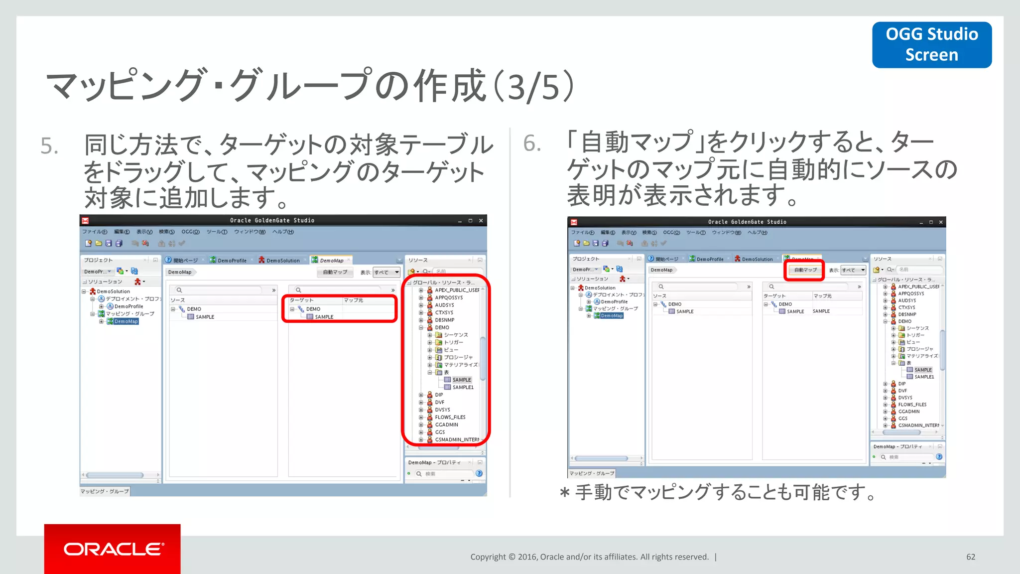Click help icon in left DemoMap properties panel
Image resolution: width=1020 pixels, height=574 pixels.
[479, 473]
